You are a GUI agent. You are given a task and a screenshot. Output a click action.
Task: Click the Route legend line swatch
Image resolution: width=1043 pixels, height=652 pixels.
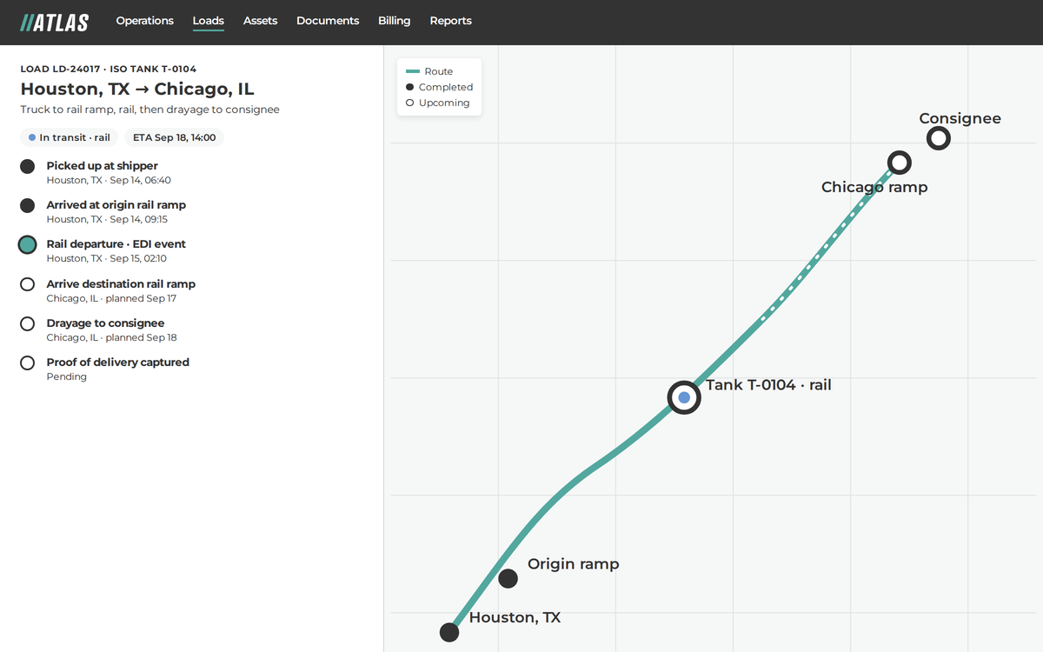[413, 71]
